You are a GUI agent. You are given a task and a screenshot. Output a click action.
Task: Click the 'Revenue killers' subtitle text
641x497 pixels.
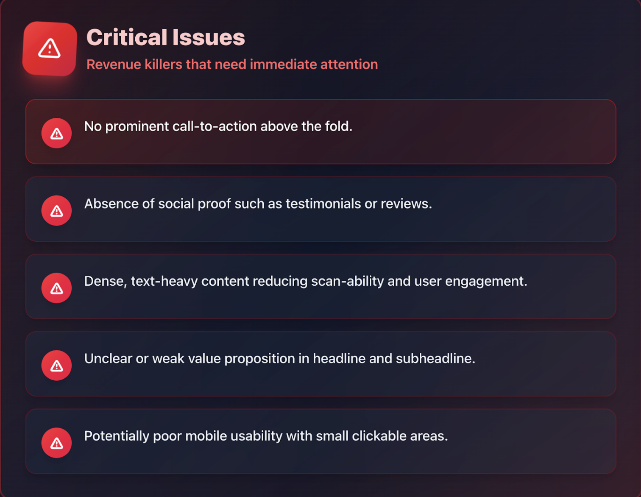click(x=232, y=64)
